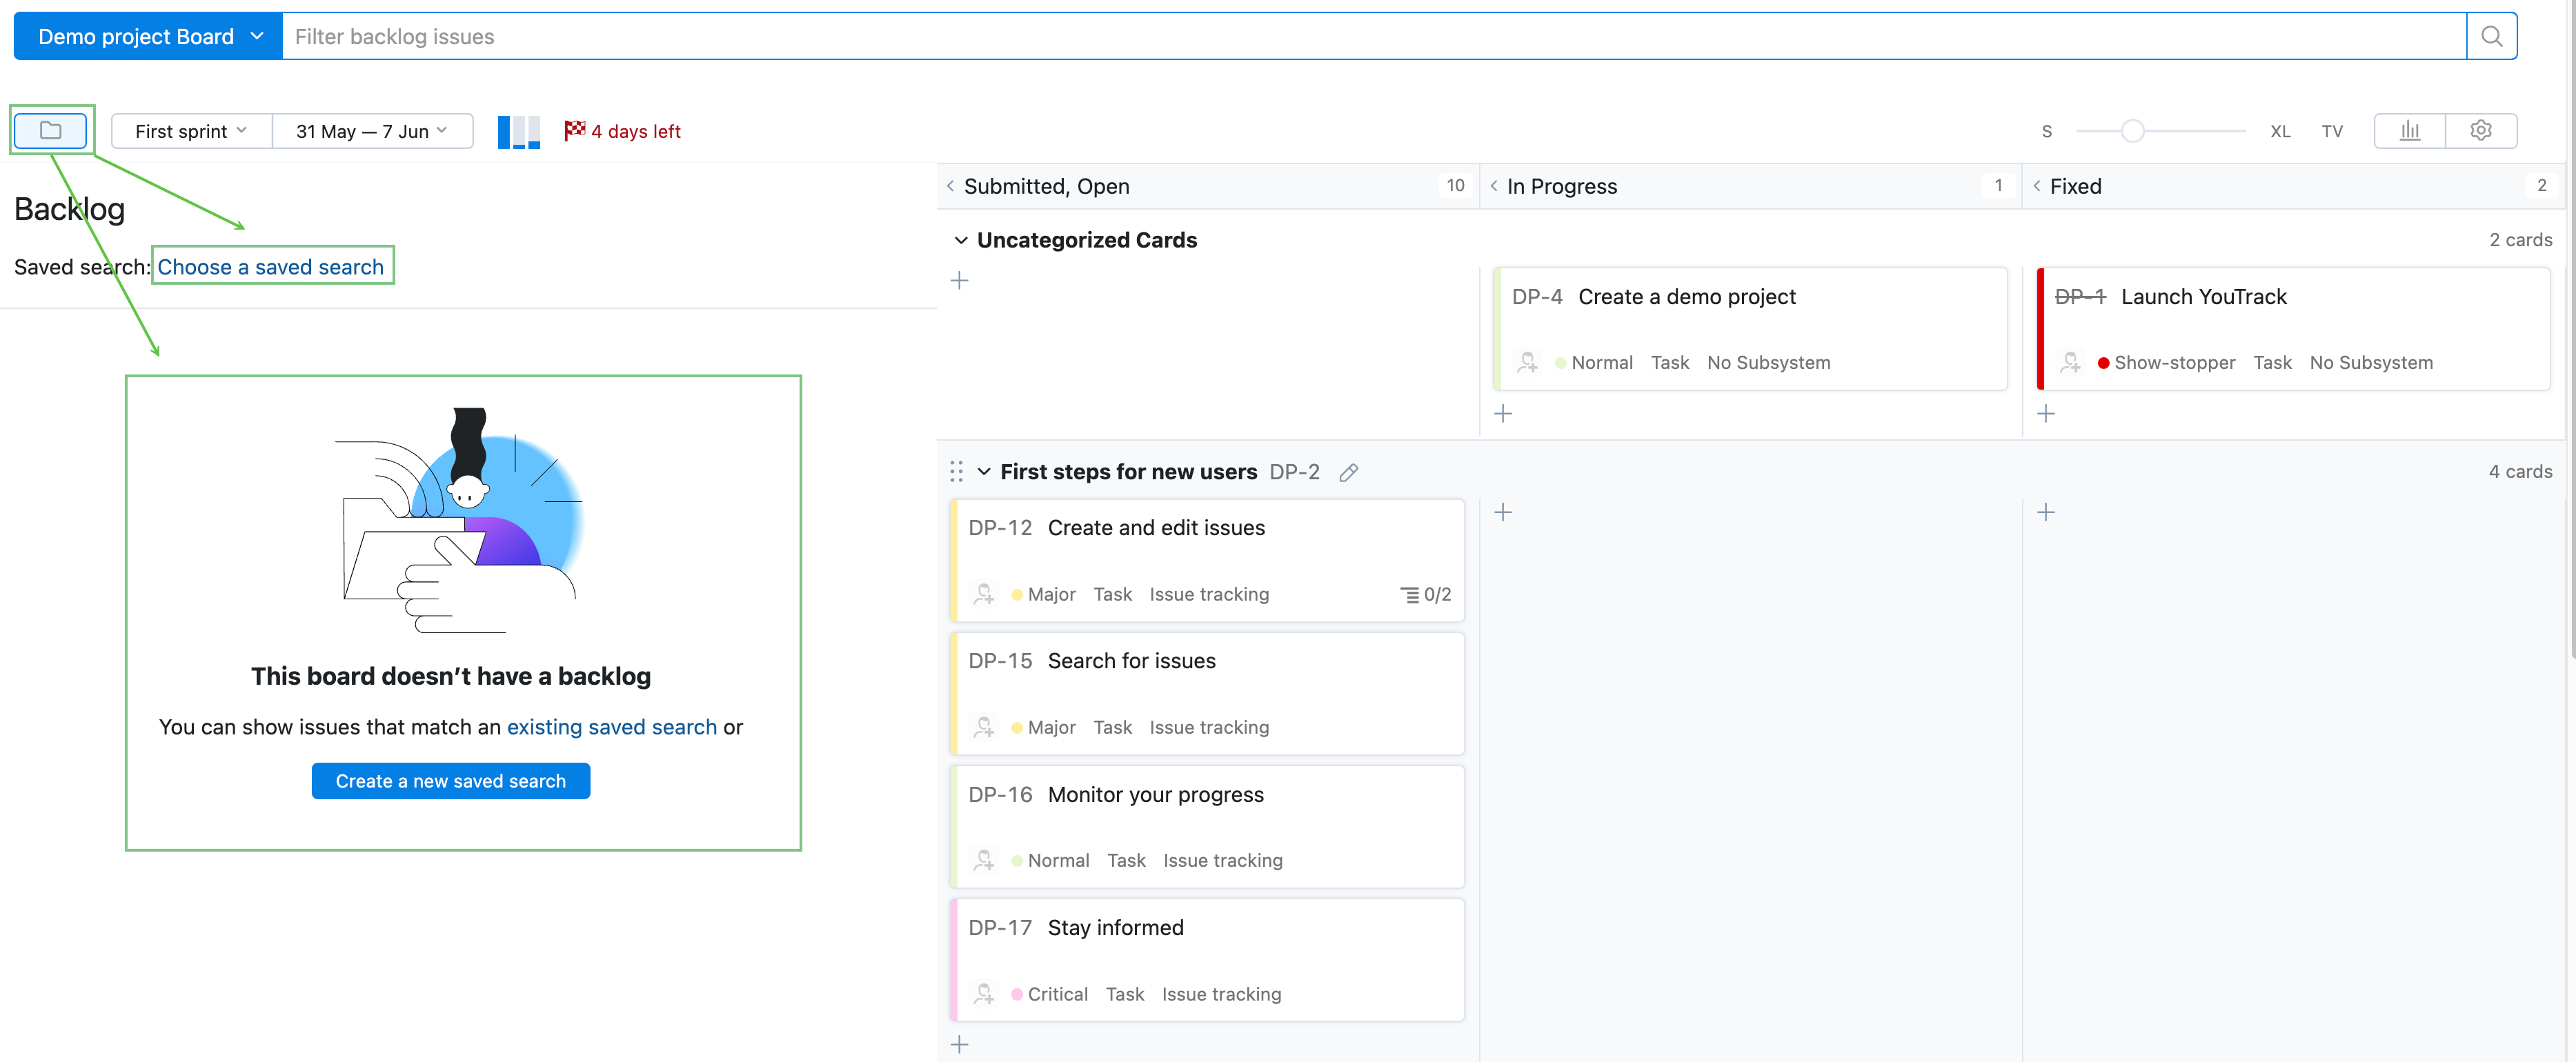The height and width of the screenshot is (1062, 2576).
Task: Open the board chart reports icon
Action: (2409, 131)
